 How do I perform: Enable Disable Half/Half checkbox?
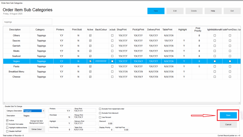point(7,131)
